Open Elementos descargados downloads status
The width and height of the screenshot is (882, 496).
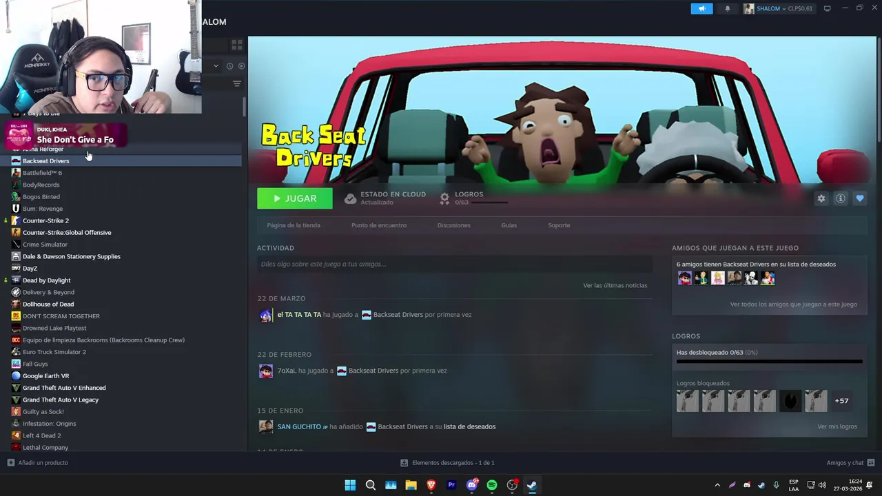448,463
